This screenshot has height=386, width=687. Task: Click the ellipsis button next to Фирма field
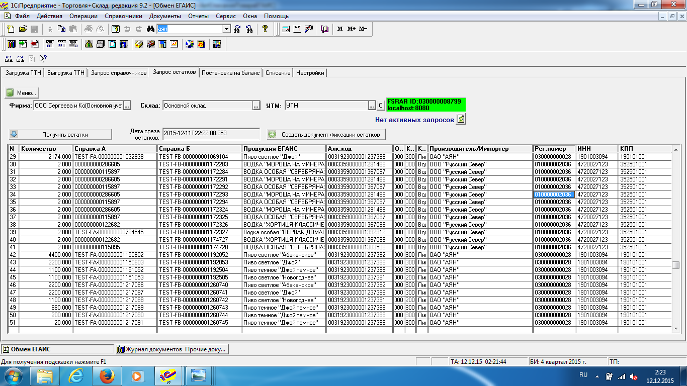coord(127,106)
